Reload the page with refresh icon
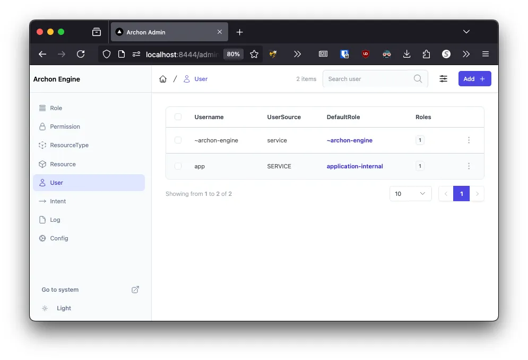528x360 pixels. [x=81, y=54]
